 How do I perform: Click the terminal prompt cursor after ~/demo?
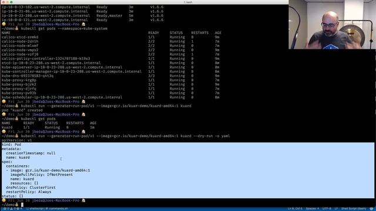click(22, 205)
